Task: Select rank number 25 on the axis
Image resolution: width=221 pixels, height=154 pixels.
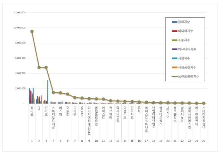Action: [x=203, y=141]
